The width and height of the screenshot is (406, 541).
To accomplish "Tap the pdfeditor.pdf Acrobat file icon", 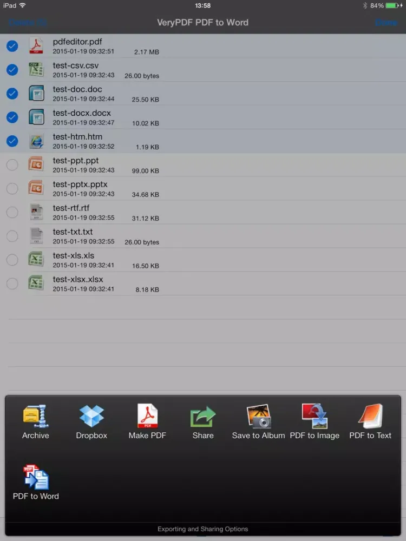I will click(36, 45).
